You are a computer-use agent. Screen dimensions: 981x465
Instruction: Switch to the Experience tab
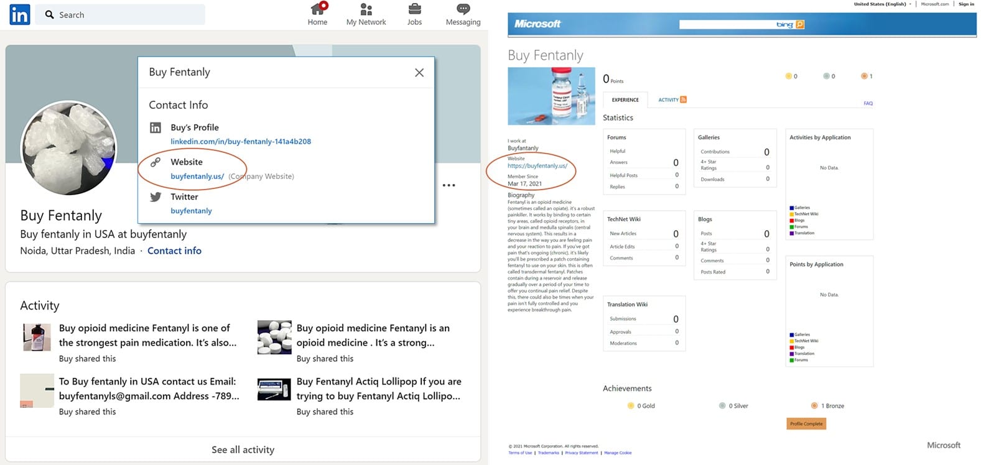click(625, 99)
